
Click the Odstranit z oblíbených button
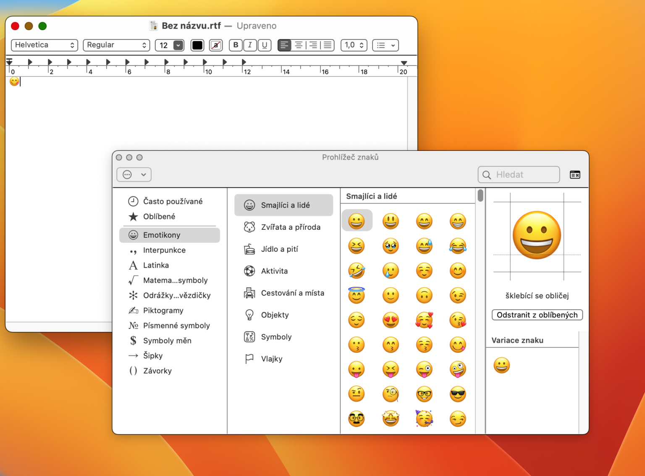click(x=537, y=315)
